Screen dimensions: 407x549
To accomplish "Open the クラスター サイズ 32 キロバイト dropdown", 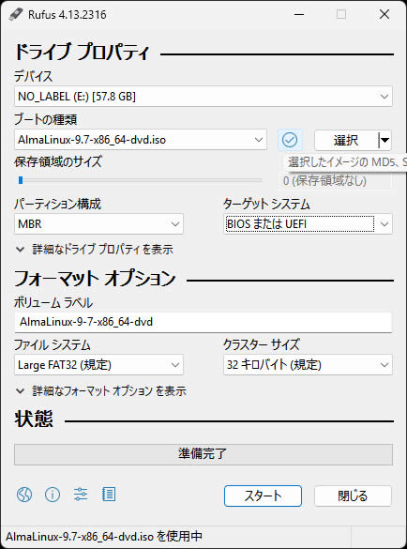I will coord(308,365).
